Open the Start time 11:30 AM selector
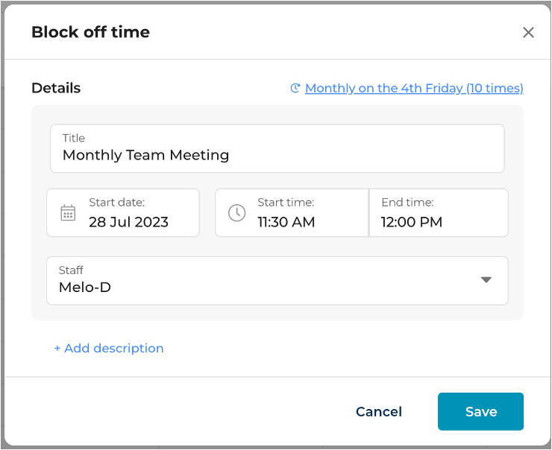This screenshot has height=450, width=552. click(x=292, y=212)
